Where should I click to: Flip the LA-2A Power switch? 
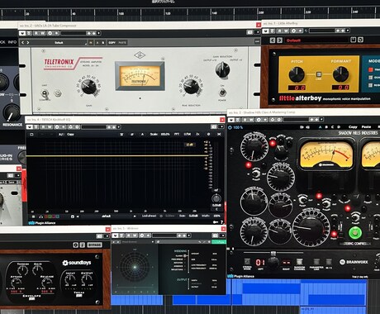point(222,92)
